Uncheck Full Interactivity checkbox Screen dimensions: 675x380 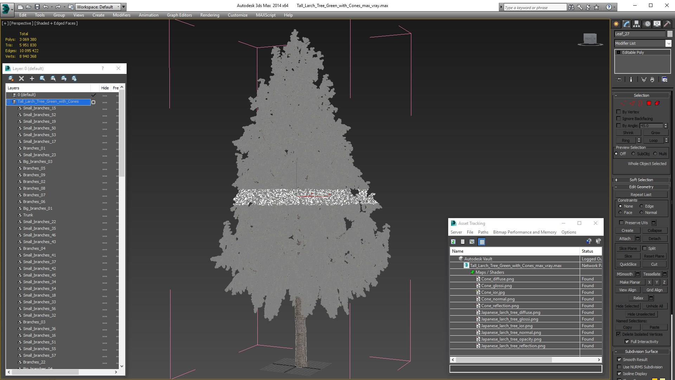627,341
